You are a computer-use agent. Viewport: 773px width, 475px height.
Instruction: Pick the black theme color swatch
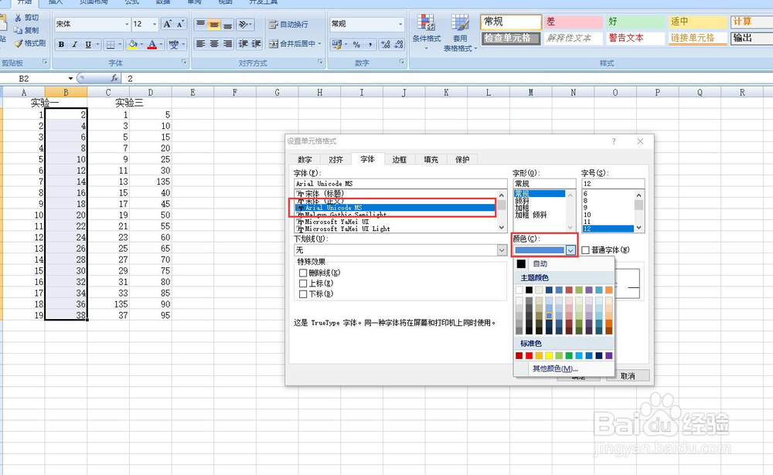coord(529,290)
